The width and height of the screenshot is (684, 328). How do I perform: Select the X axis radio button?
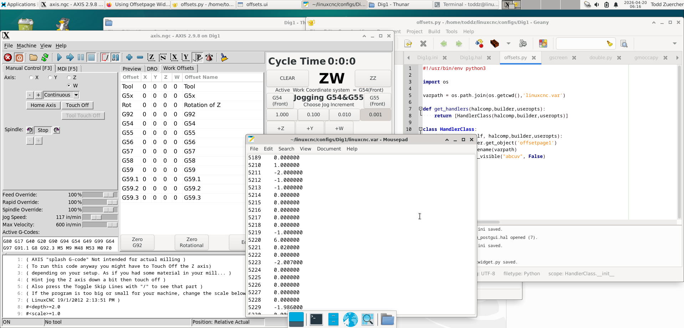[31, 77]
